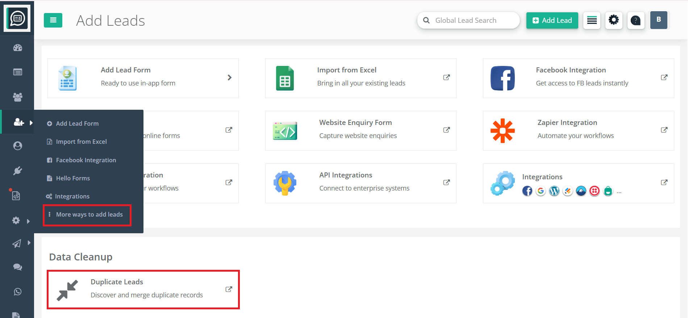Open the Zapier Integration card title
Screen dimensions: 688x318
coord(567,122)
